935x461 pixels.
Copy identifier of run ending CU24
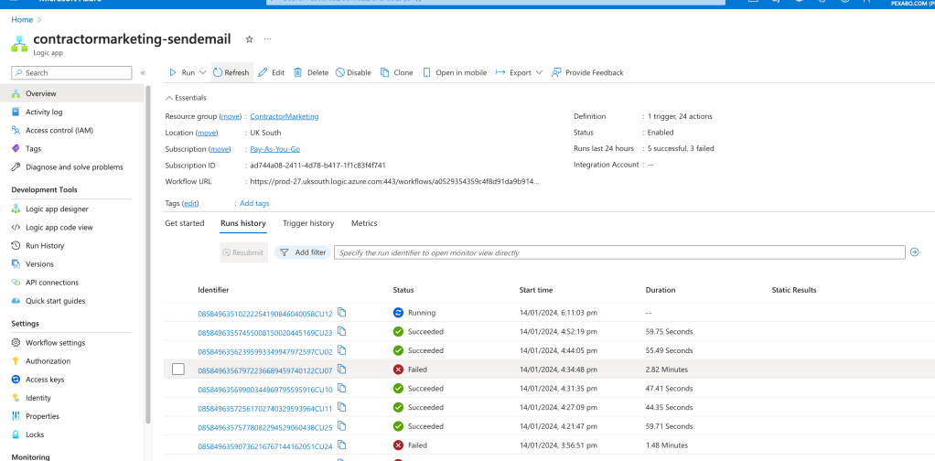(x=341, y=445)
